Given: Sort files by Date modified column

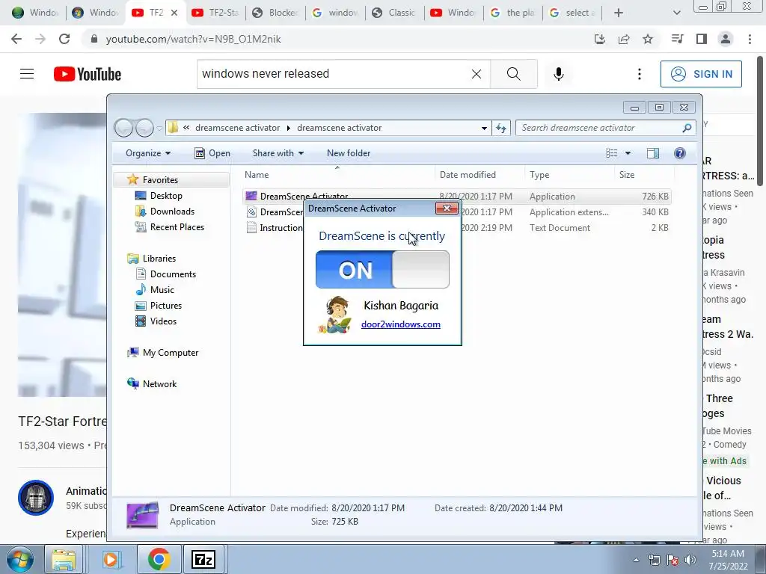Looking at the screenshot, I should click(479, 175).
